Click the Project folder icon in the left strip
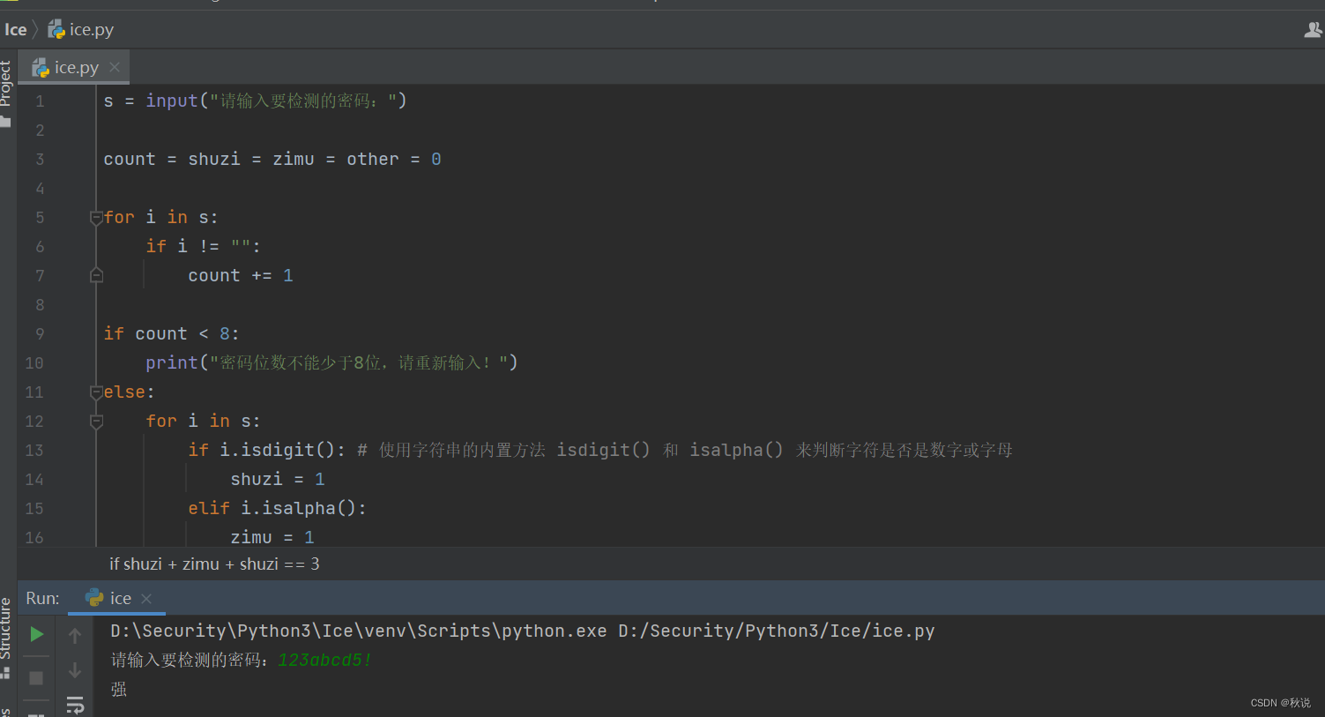This screenshot has width=1325, height=717. point(5,121)
